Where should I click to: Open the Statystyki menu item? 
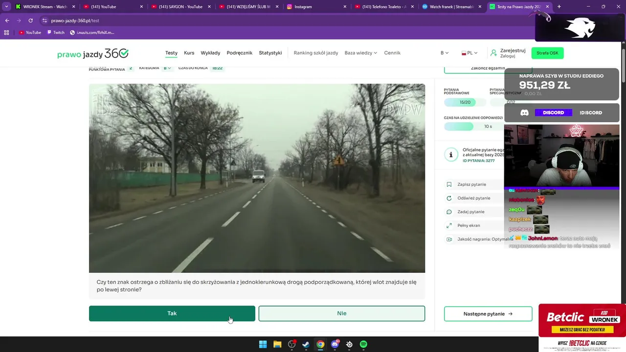click(x=270, y=53)
